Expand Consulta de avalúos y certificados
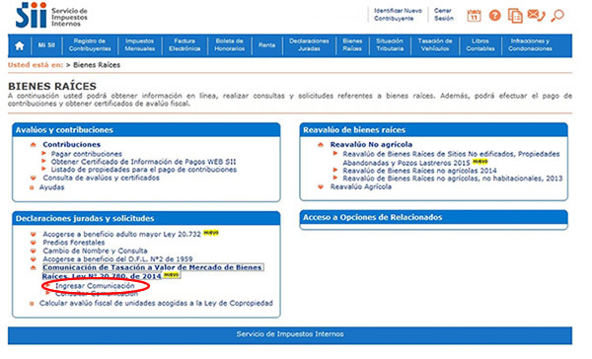The width and height of the screenshot is (592, 359). tap(102, 178)
